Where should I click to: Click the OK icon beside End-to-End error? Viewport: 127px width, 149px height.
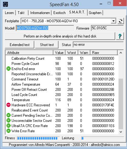8,69
